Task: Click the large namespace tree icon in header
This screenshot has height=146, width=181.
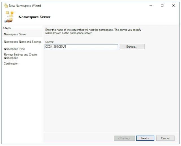Action: [x=9, y=17]
